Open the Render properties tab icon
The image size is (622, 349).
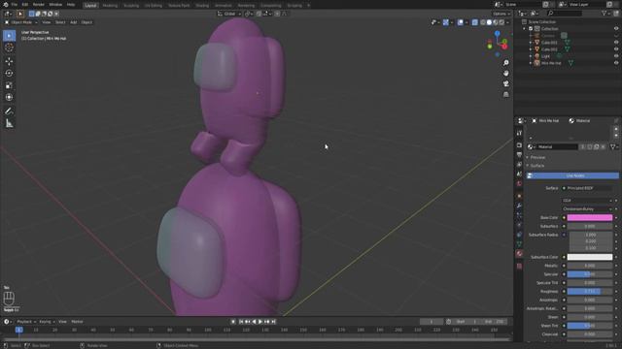tap(519, 145)
